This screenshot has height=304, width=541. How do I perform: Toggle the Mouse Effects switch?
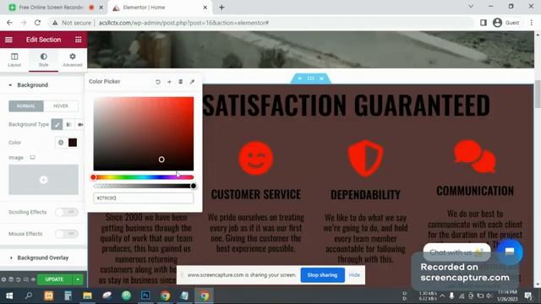(x=67, y=234)
